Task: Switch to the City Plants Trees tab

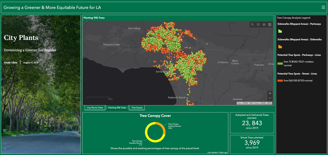Action: (x=95, y=108)
